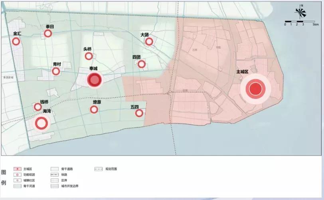The height and width of the screenshot is (200, 324).
Task: Click the 功能组团 legend text
Action: pyautogui.click(x=29, y=175)
